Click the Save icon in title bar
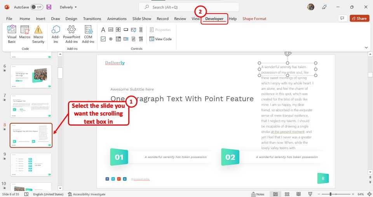 tap(49, 7)
